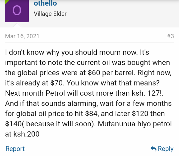Click the $140 figure in the post
The image size is (179, 156).
pos(13,124)
